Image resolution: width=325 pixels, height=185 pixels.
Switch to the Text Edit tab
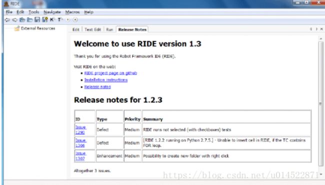[x=92, y=29]
